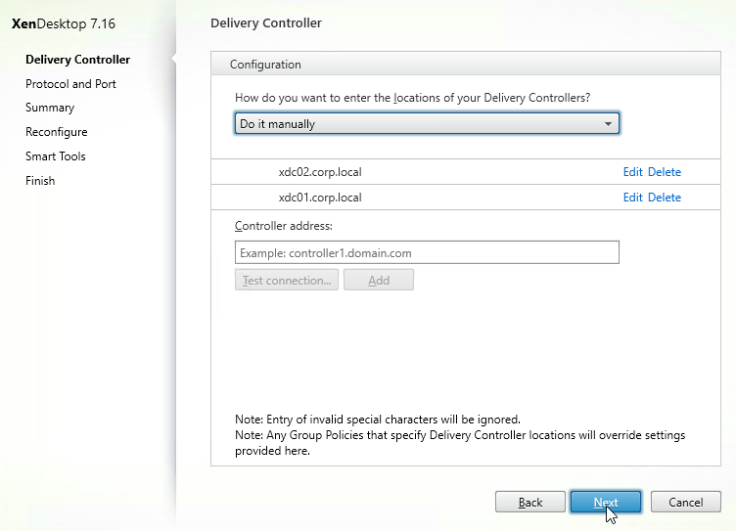Select Delivery Controller step in sidebar

coord(78,60)
